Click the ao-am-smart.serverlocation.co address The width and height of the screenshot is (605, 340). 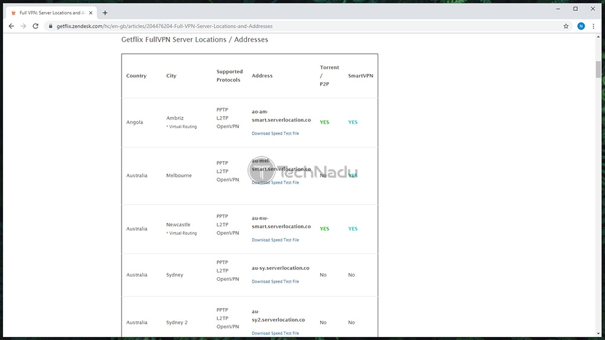coord(281,116)
